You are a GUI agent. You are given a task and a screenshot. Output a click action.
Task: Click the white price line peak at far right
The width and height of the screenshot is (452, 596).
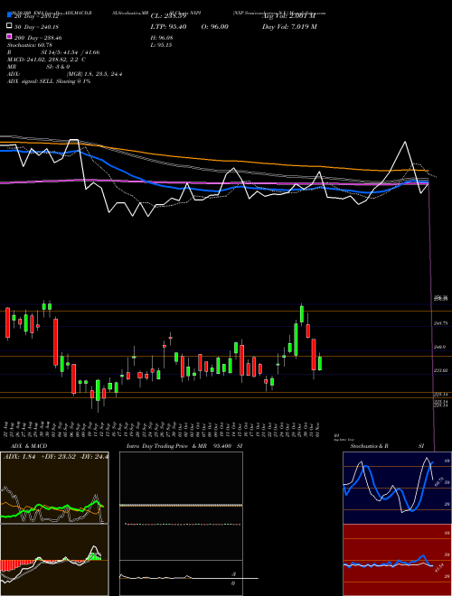click(x=404, y=142)
